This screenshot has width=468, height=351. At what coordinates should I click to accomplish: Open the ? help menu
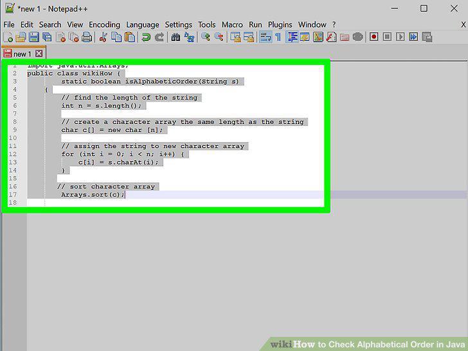click(334, 24)
